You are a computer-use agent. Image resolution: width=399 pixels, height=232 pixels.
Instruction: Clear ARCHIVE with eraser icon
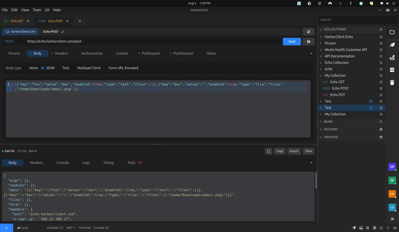(x=381, y=137)
